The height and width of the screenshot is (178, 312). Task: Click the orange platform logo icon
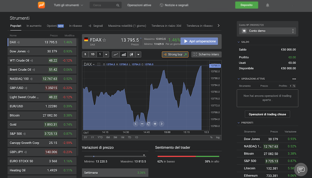pyautogui.click(x=41, y=5)
